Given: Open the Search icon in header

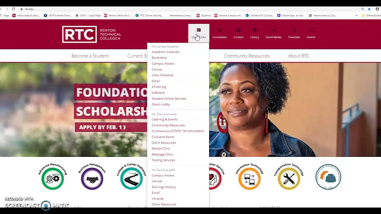Looking at the screenshot, I should (x=311, y=30).
